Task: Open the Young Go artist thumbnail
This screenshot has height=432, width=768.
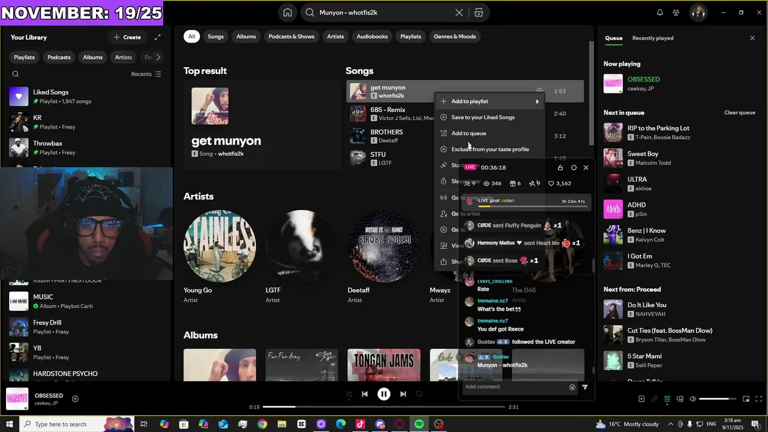Action: (x=220, y=246)
